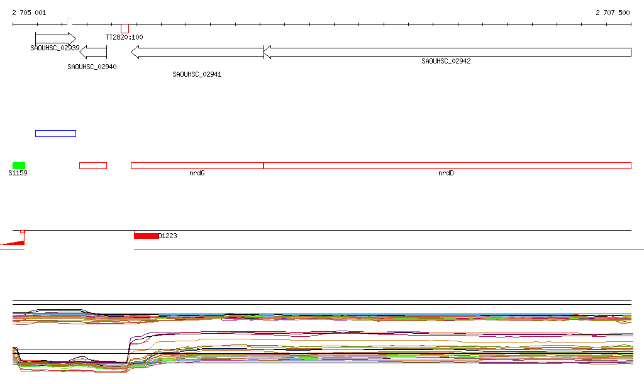Click the D1223 text label
This screenshot has width=644, height=384.
pyautogui.click(x=168, y=236)
